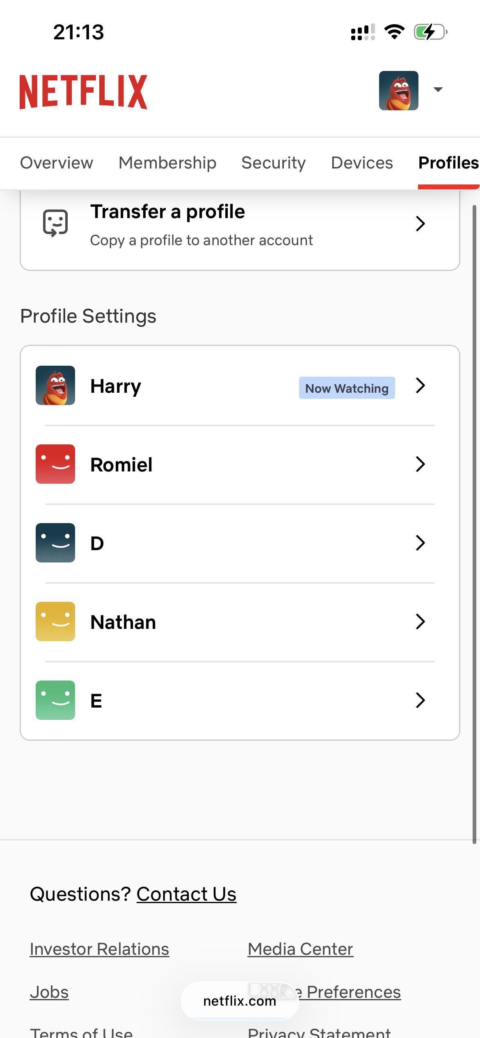Tap the Now Watching badge

click(347, 388)
